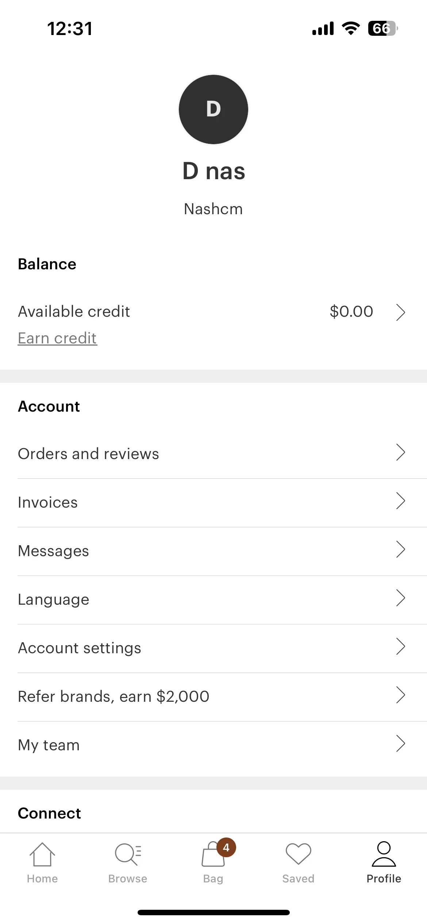Tap the D nas profile name

click(x=213, y=171)
